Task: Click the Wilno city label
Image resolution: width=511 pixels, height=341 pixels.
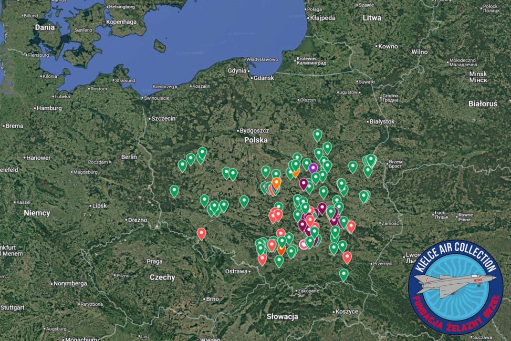Action: [419, 52]
